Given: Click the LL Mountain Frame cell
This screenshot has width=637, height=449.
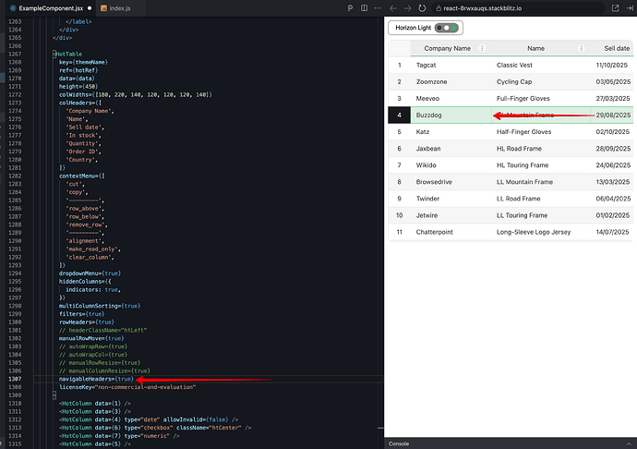Looking at the screenshot, I should [541, 182].
